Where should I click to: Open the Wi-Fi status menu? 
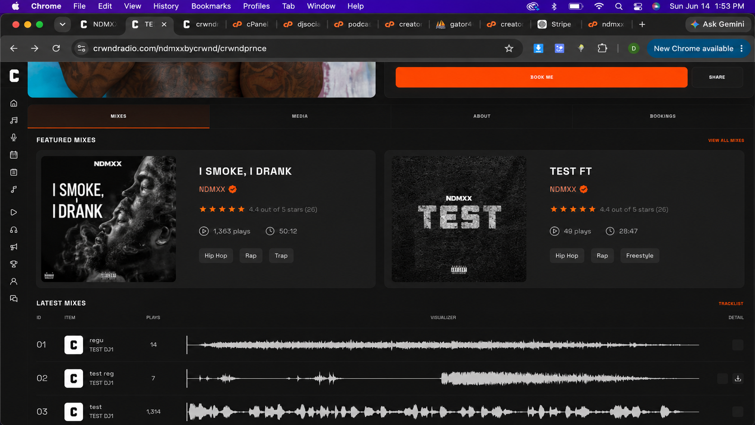pyautogui.click(x=599, y=6)
